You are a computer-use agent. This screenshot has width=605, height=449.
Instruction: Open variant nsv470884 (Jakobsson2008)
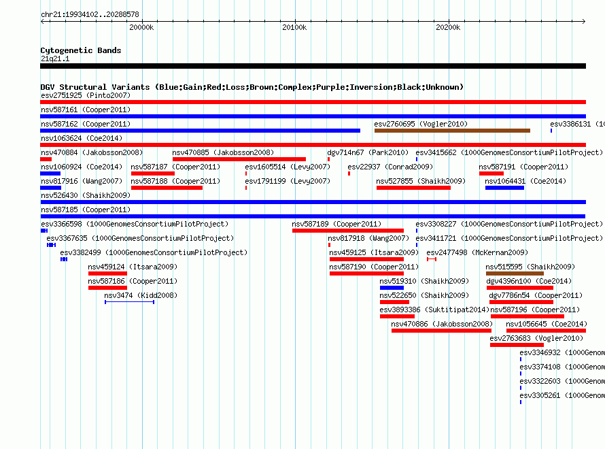[92, 152]
